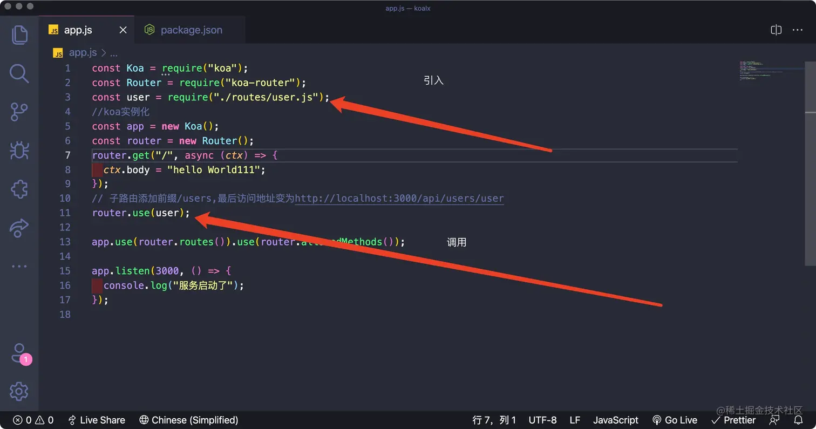Open the notifications bell
The width and height of the screenshot is (816, 429).
click(x=798, y=420)
